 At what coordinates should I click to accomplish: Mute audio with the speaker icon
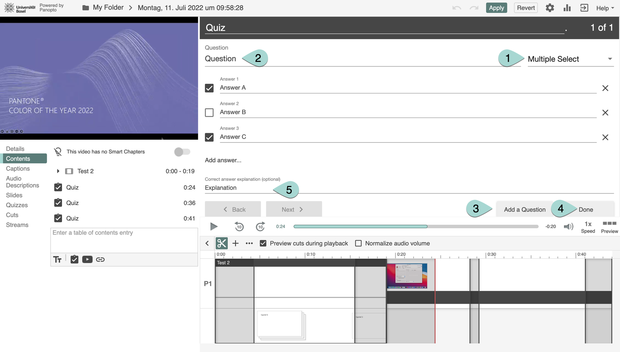[568, 227]
